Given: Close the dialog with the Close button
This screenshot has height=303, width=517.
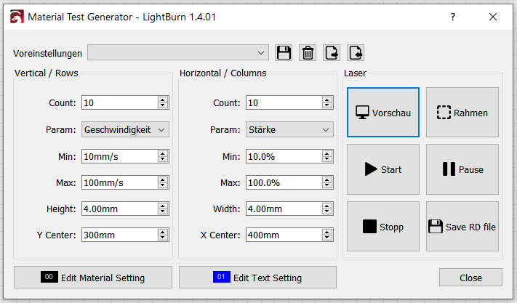Looking at the screenshot, I should [x=470, y=278].
